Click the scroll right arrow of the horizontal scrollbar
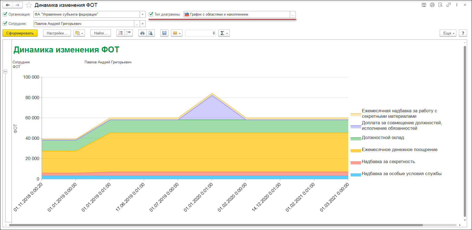Screen dimensions: 472x230 (x=460, y=225)
